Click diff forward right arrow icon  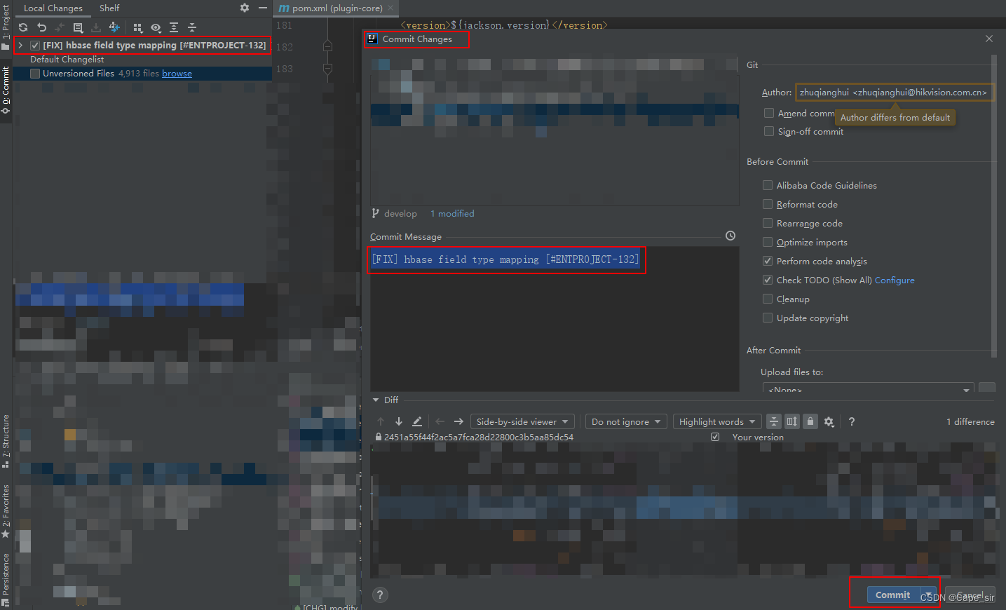click(x=458, y=421)
